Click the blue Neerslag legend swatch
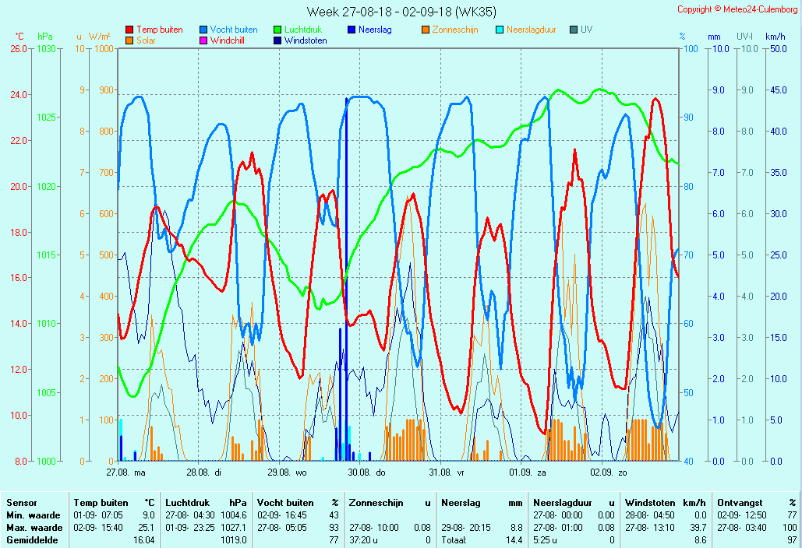The height and width of the screenshot is (548, 802). click(x=352, y=30)
